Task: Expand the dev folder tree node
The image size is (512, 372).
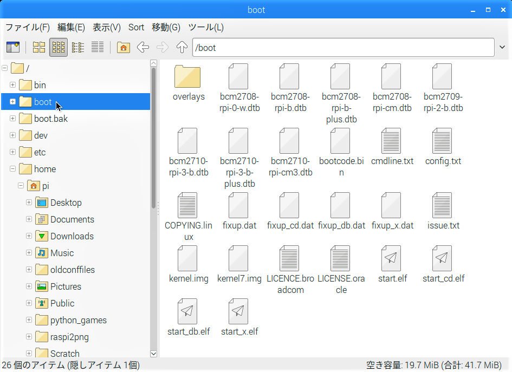Action: [13, 135]
